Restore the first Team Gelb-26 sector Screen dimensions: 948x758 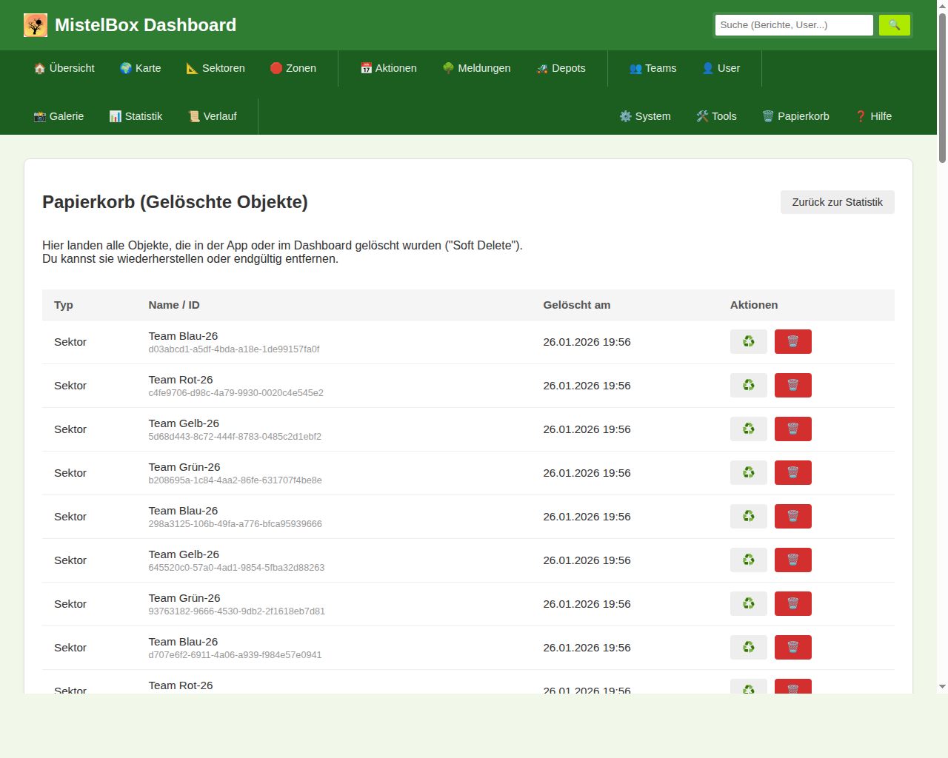748,429
